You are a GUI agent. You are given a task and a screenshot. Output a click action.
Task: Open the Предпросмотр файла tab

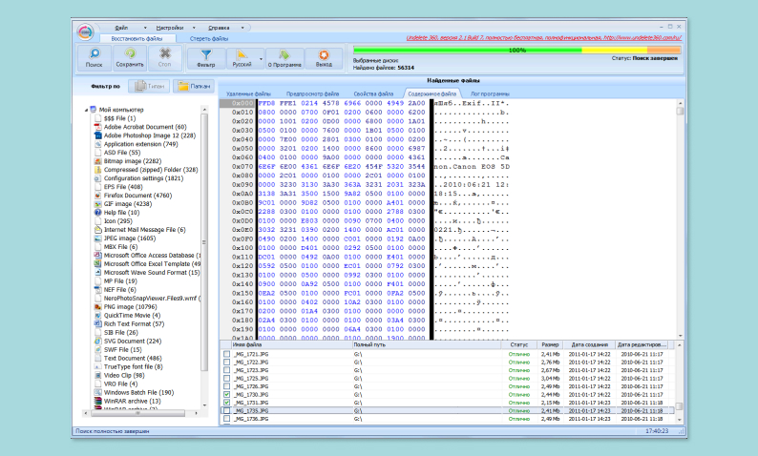coord(312,93)
